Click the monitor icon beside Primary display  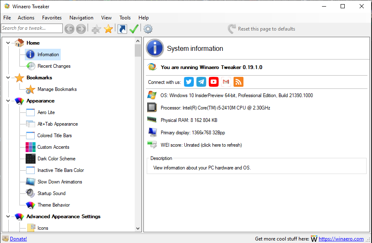pos(152,132)
